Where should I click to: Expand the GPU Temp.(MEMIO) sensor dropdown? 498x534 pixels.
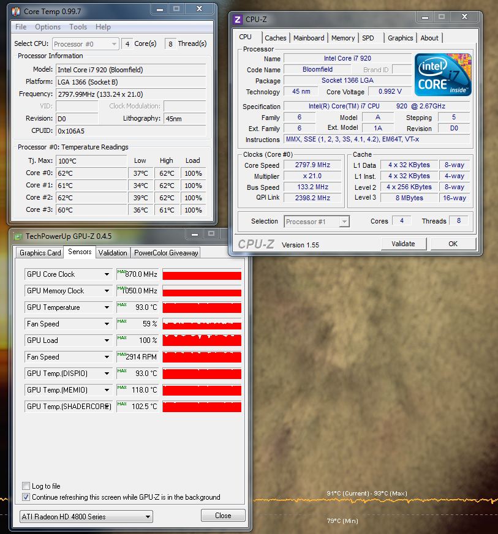[x=107, y=390]
